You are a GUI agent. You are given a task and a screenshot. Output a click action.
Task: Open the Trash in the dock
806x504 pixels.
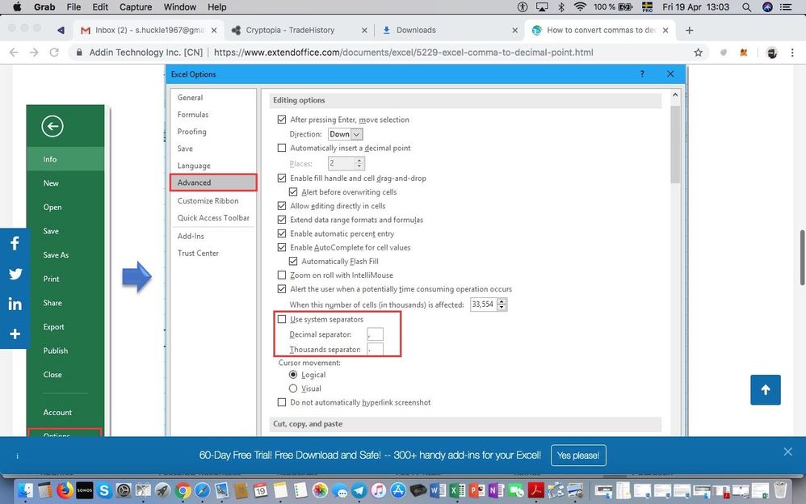pos(780,490)
